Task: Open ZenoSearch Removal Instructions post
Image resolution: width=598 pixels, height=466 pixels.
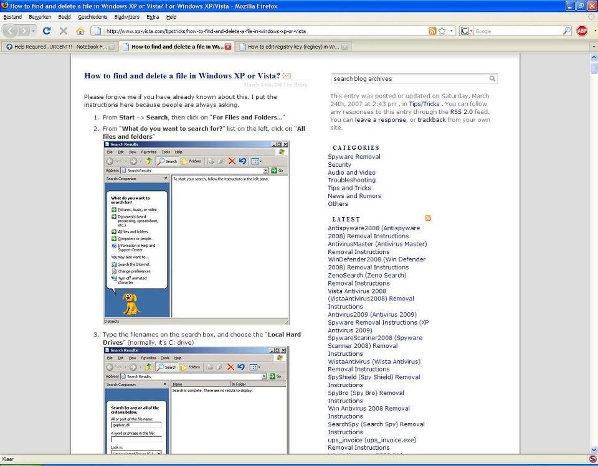Action: point(368,279)
